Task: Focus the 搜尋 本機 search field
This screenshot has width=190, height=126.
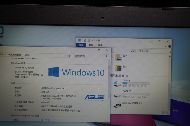Action: point(154,51)
